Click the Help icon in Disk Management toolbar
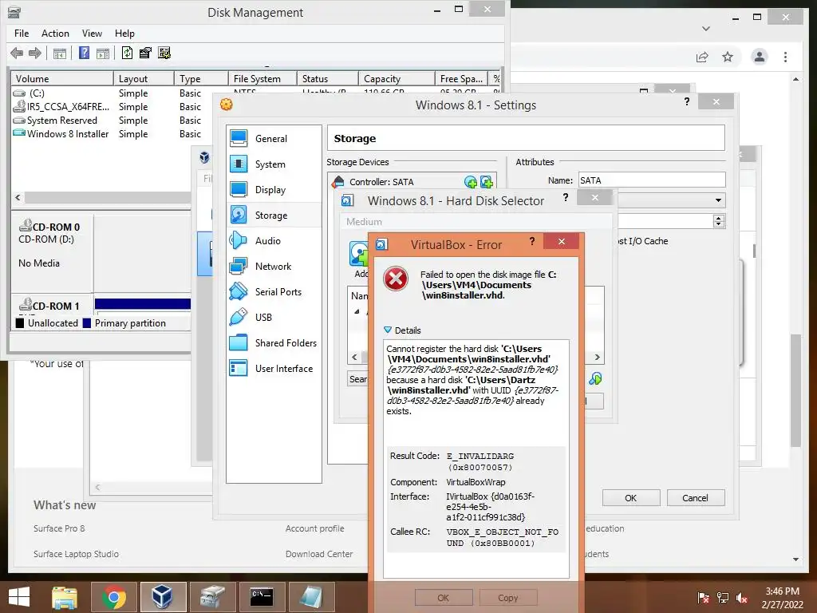The height and width of the screenshot is (613, 817). pyautogui.click(x=84, y=53)
